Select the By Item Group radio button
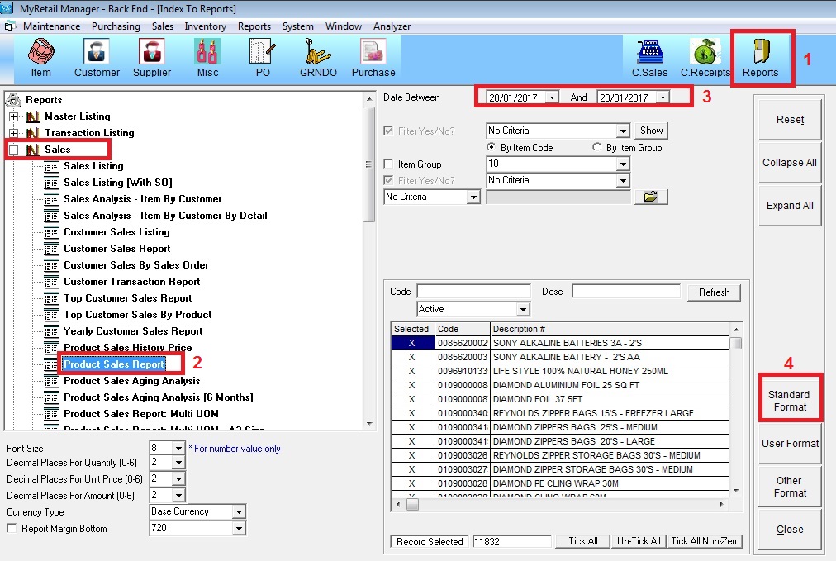This screenshot has height=561, width=836. pyautogui.click(x=598, y=148)
